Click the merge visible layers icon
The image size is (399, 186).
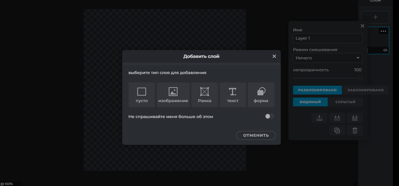(x=337, y=118)
